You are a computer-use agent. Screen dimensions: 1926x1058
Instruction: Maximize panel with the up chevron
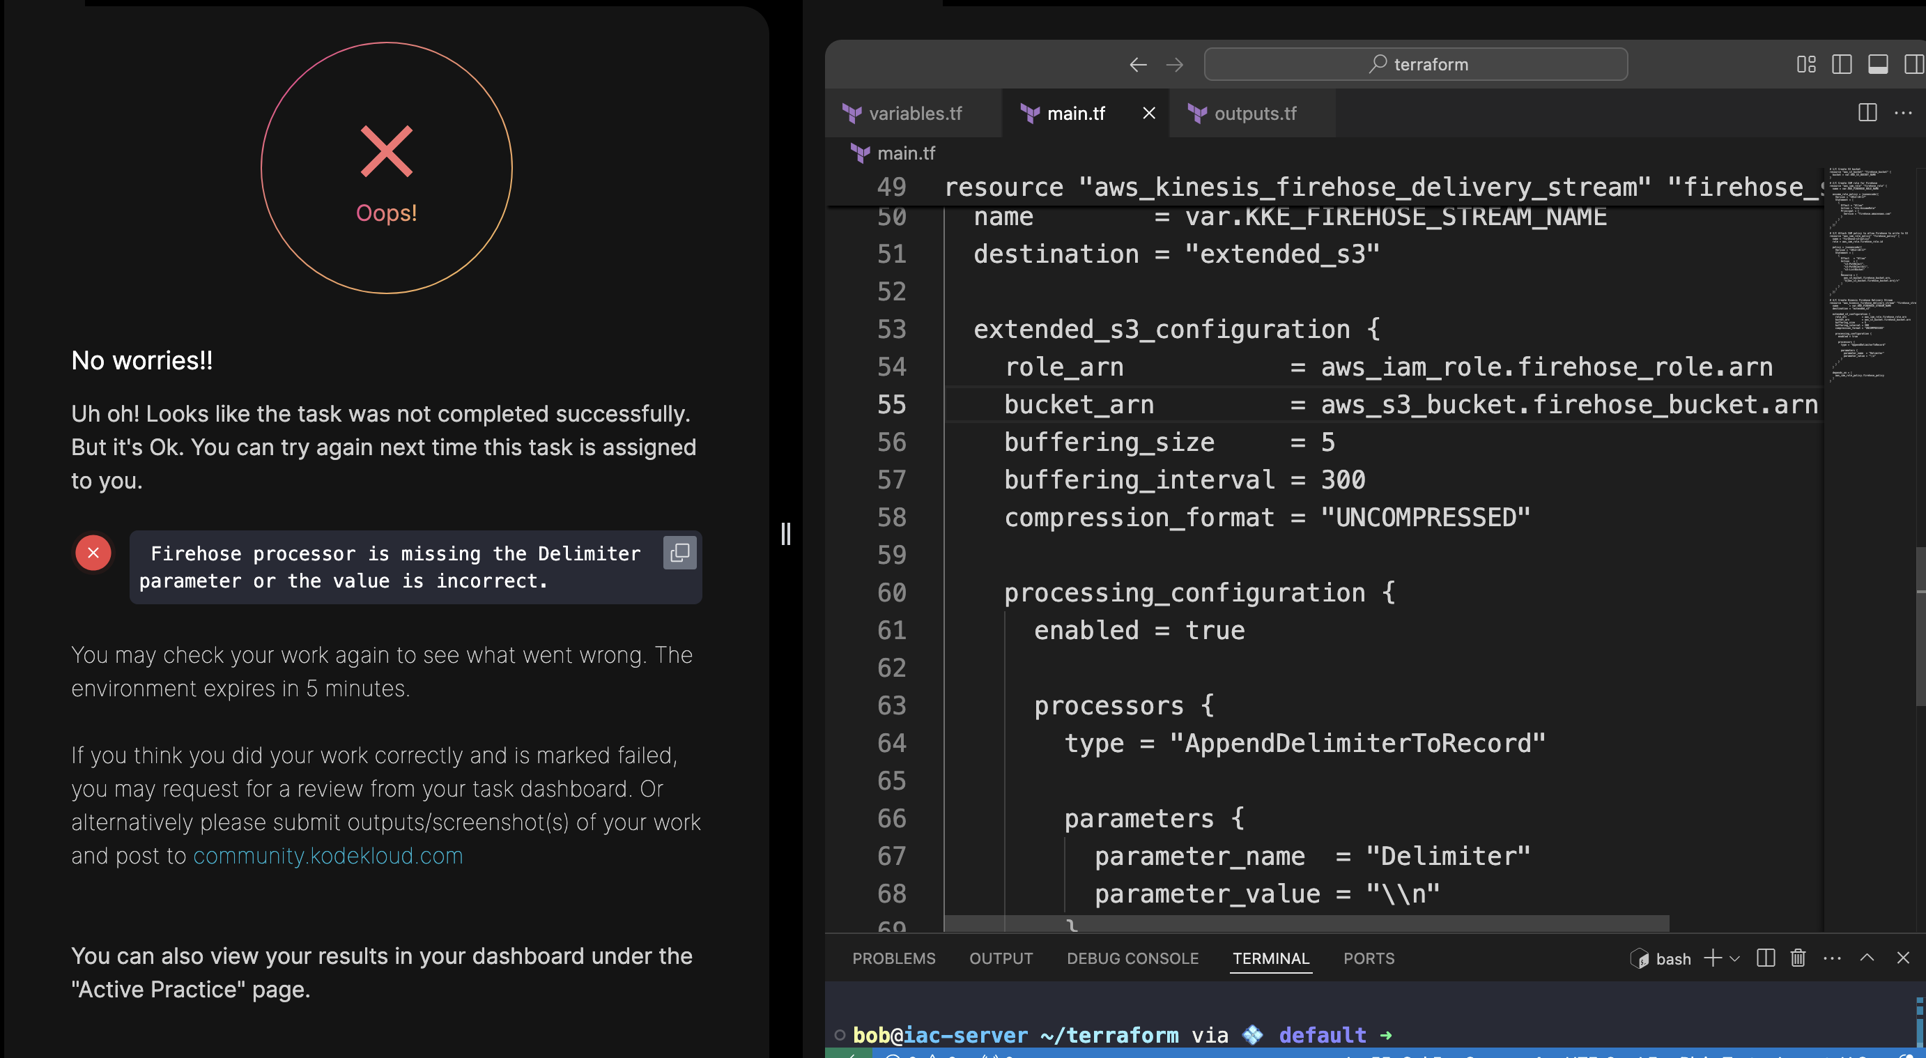1867,958
